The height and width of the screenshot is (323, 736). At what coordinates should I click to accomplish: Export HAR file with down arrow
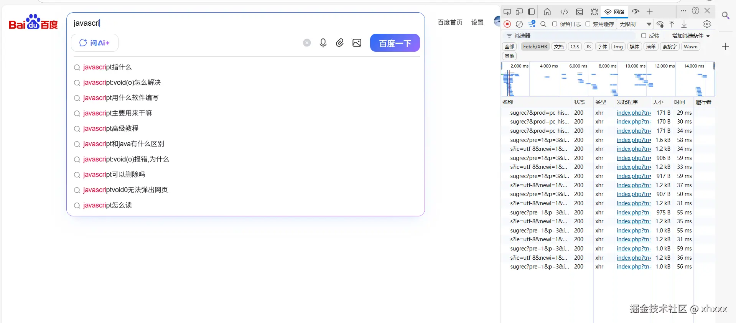coord(684,24)
